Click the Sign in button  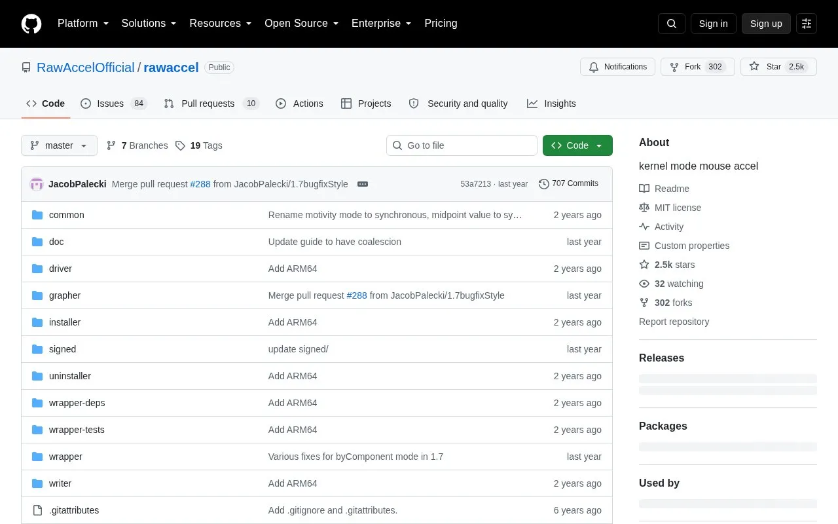[x=713, y=24]
